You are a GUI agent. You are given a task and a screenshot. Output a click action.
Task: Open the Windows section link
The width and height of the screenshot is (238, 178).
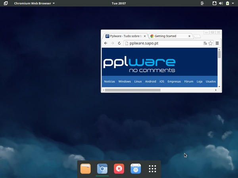[x=125, y=81]
